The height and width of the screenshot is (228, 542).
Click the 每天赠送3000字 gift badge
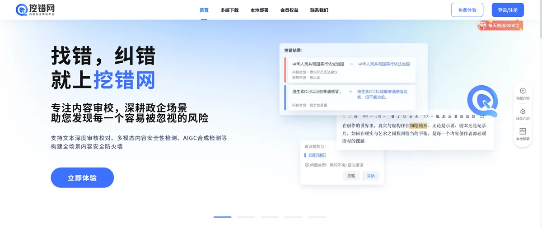(x=500, y=26)
